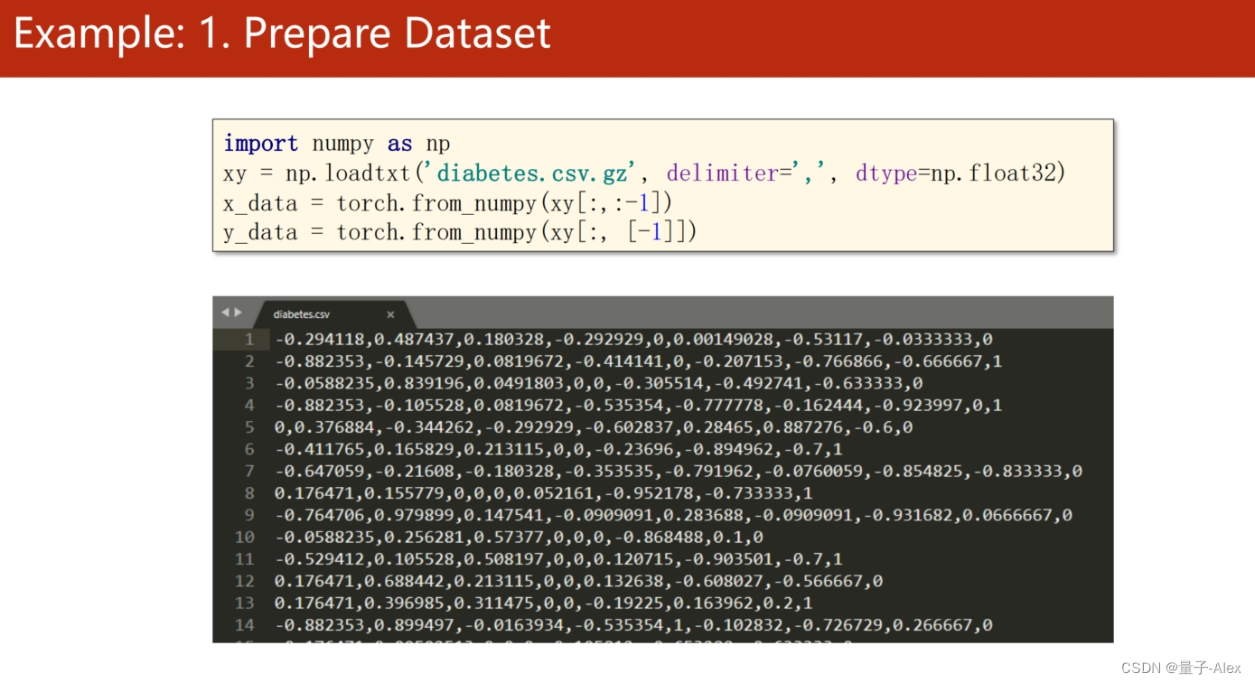
Task: Click the slide title 'Example: 1. Prepare Dataset'
Action: [x=282, y=33]
